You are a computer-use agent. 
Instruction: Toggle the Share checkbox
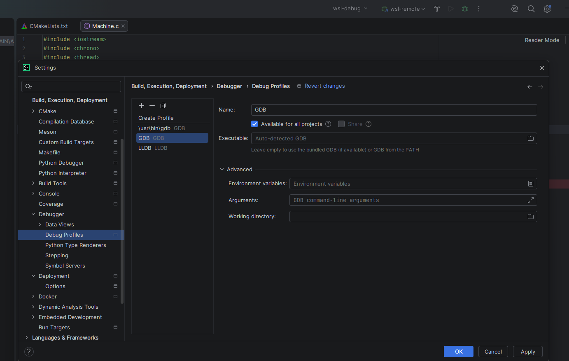(x=341, y=124)
